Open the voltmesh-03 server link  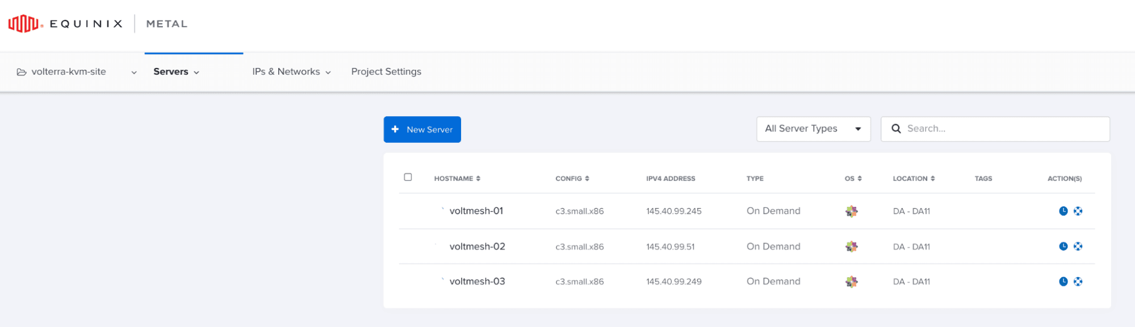pos(477,282)
